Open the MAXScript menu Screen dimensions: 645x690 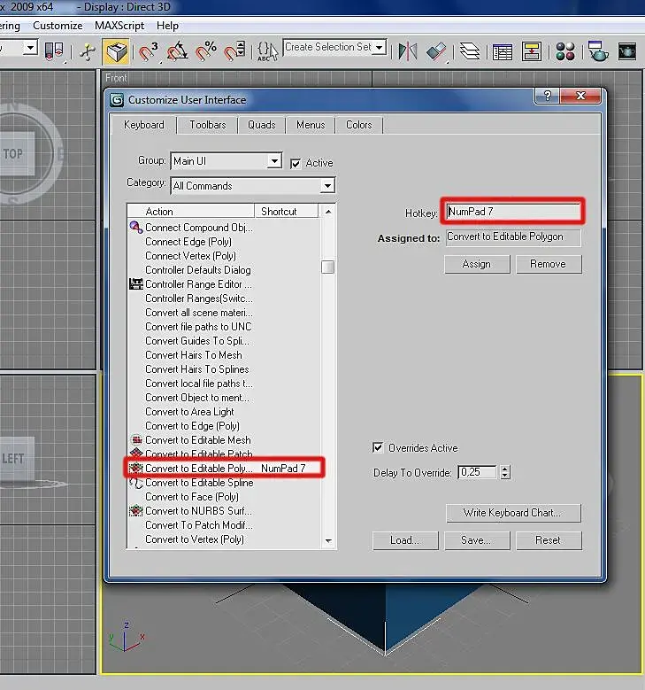pyautogui.click(x=119, y=26)
